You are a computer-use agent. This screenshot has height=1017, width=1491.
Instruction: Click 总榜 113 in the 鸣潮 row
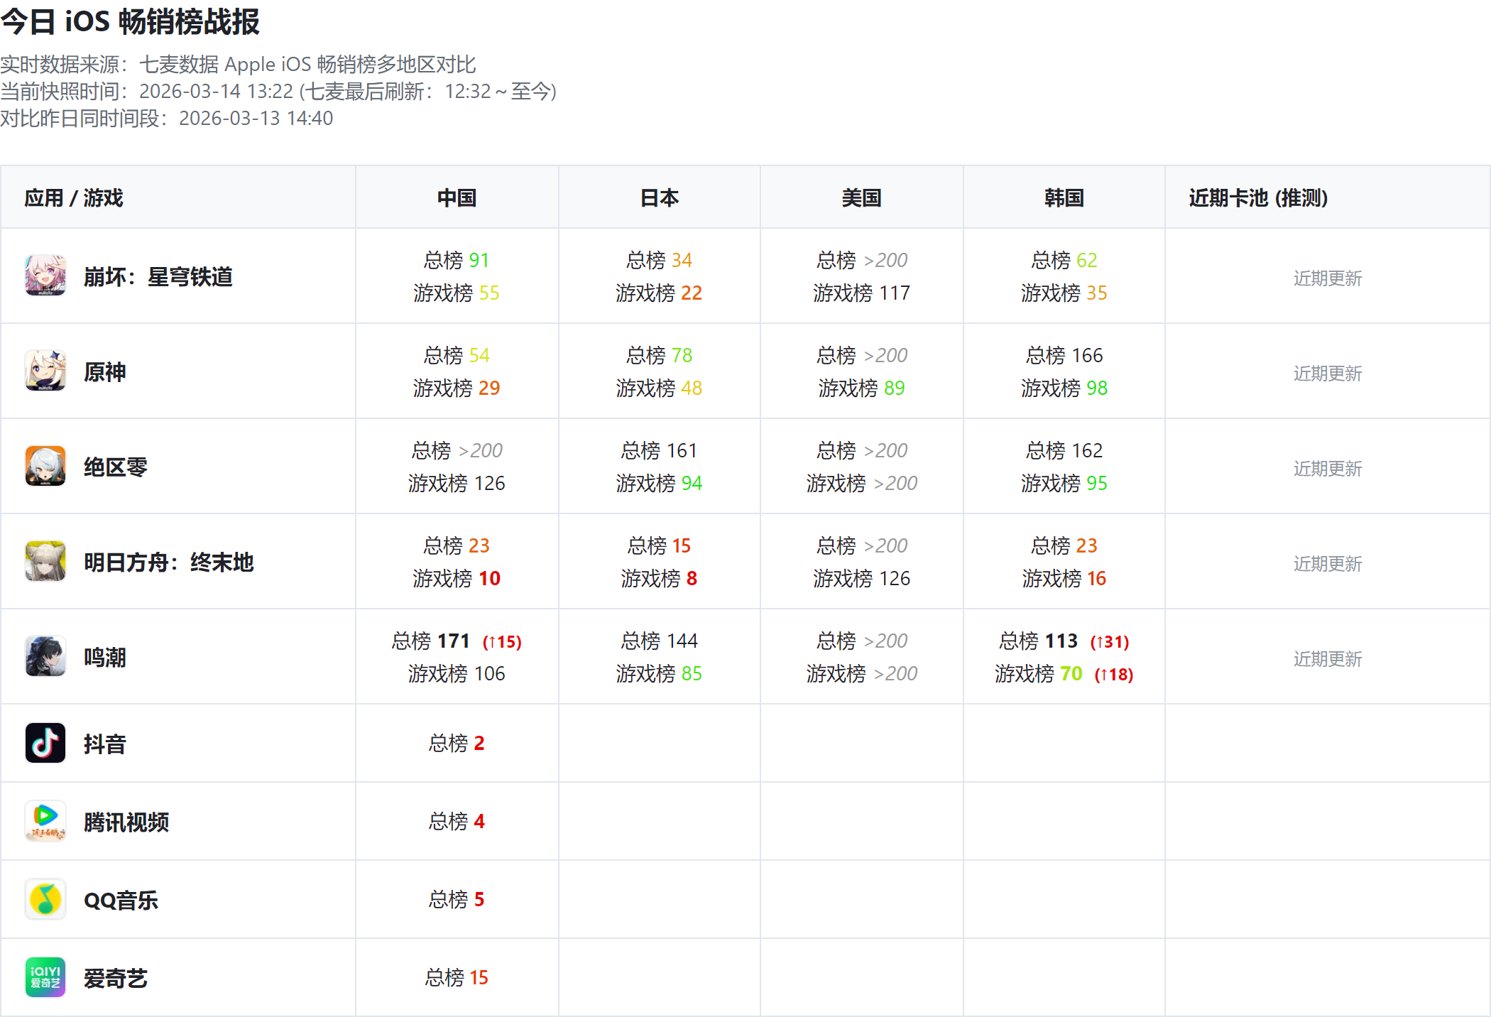1038,641
